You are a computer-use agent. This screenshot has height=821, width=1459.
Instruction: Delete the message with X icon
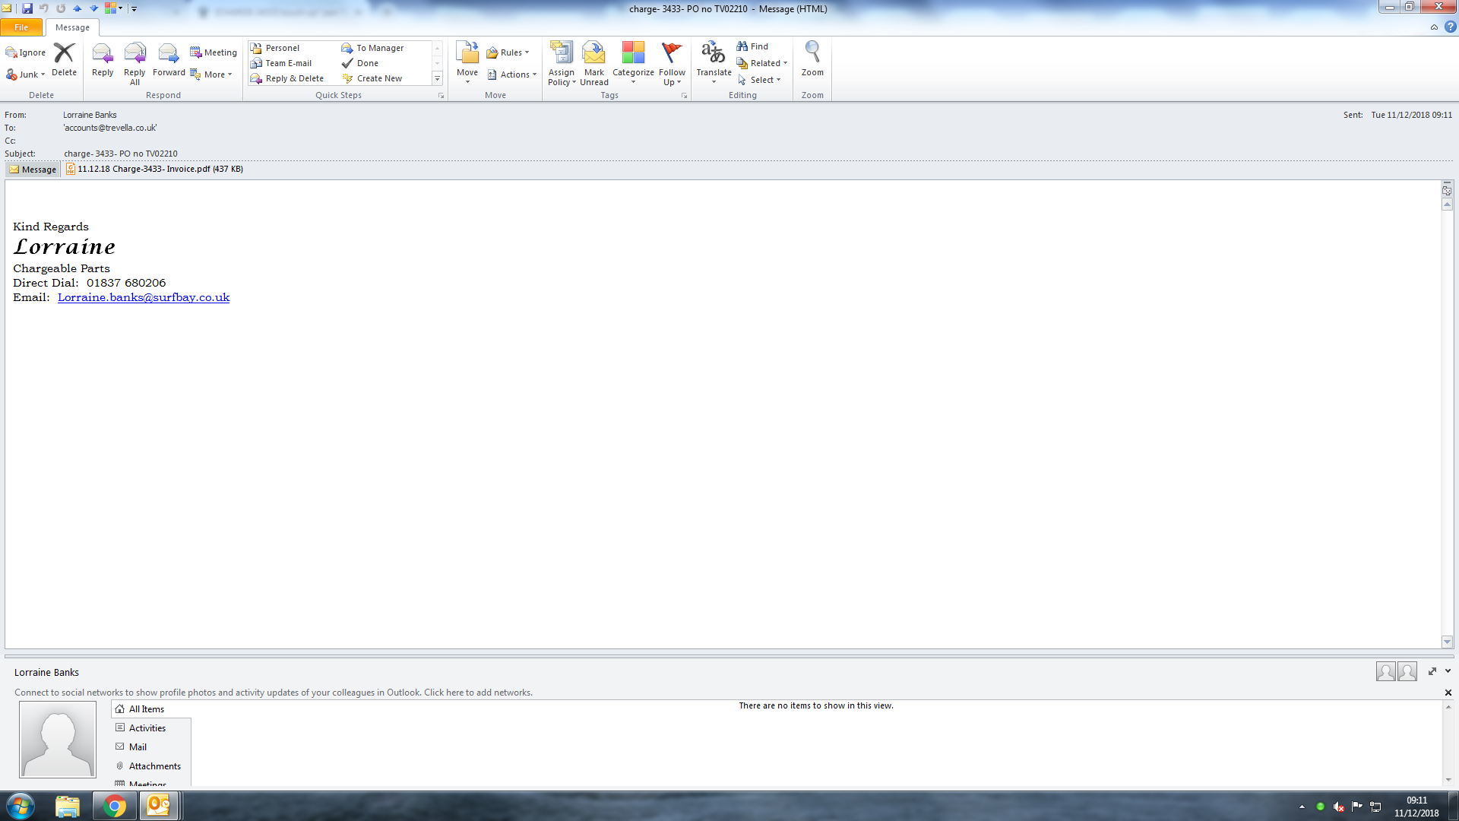(x=64, y=54)
